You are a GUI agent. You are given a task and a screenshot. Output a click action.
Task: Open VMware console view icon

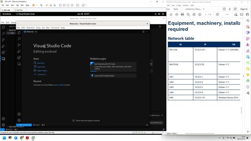(78, 5)
